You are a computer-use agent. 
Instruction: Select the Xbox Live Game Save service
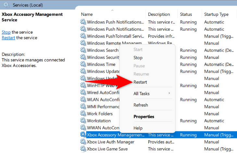coord(107,149)
